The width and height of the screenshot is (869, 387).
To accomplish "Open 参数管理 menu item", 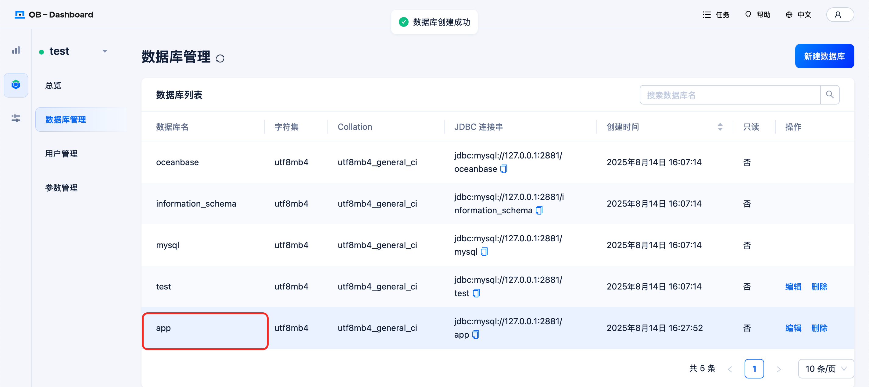I will 61,187.
